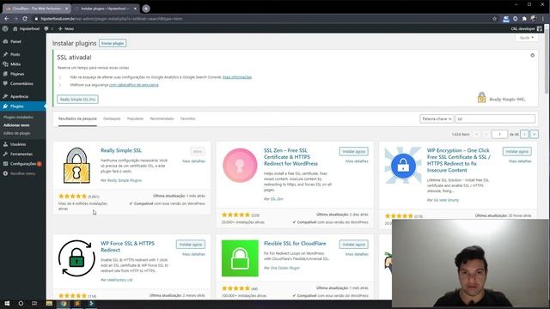
Task: Reload the page with browser refresh icon
Action: [25, 19]
